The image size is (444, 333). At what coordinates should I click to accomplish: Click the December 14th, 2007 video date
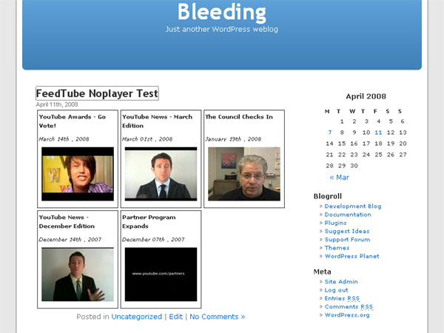(70, 240)
